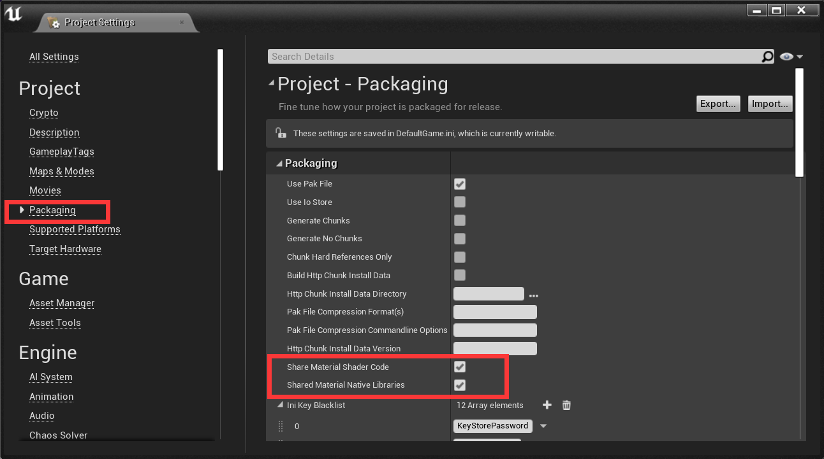Empty the Ini Key Blacklist with the trash icon
The image size is (824, 459).
566,405
